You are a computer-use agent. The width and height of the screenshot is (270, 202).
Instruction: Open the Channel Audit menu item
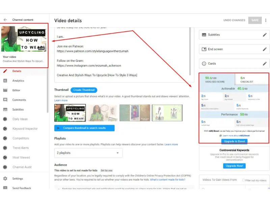click(x=22, y=167)
